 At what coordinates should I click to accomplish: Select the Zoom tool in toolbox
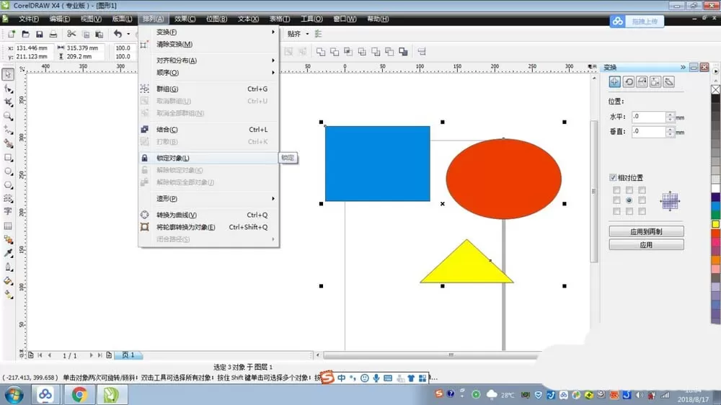coord(8,116)
